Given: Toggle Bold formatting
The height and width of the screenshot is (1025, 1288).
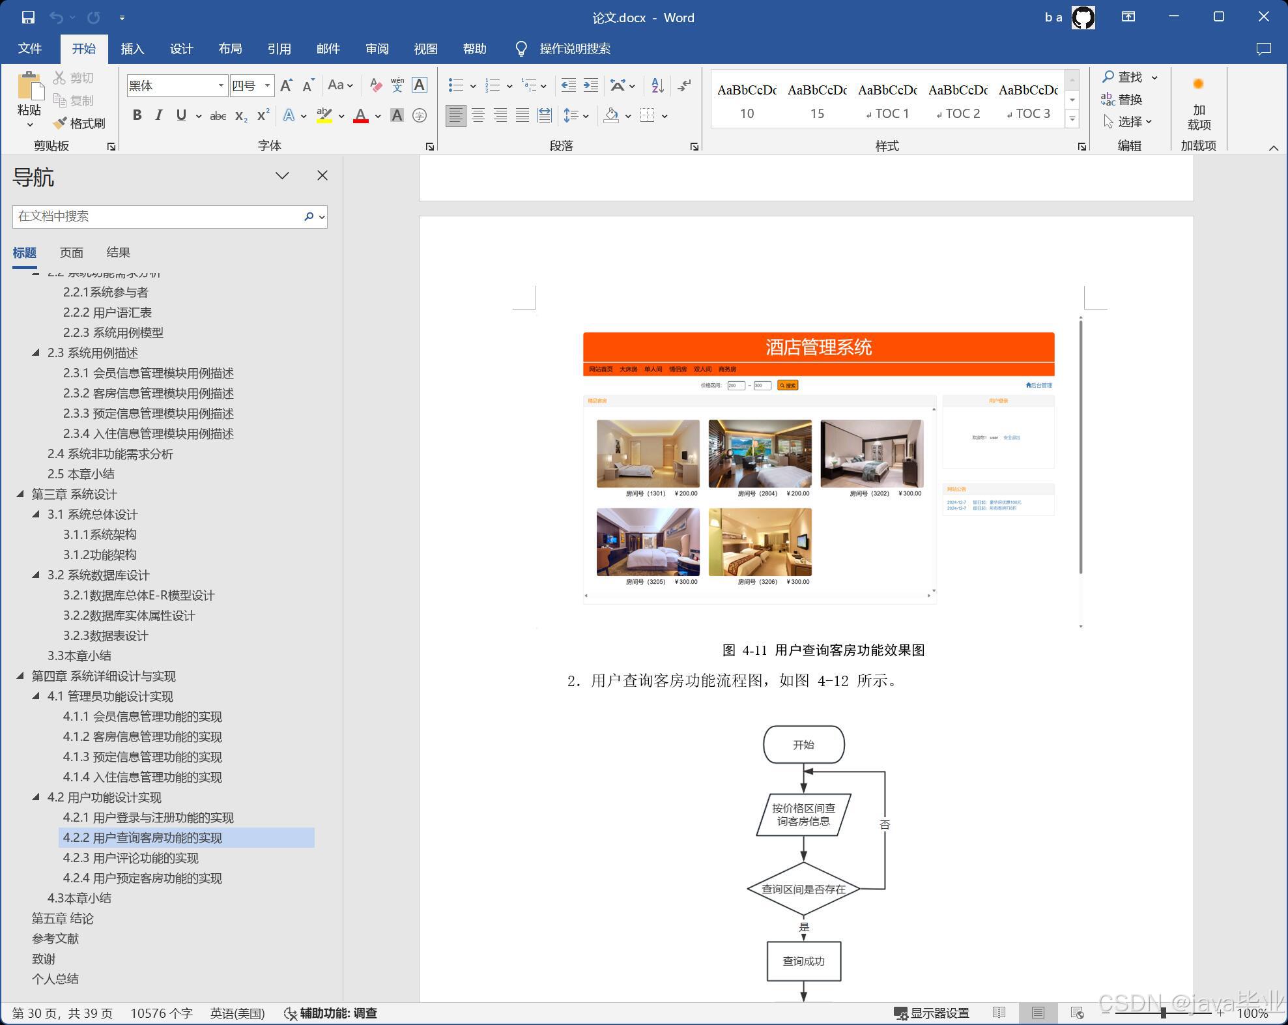Looking at the screenshot, I should (137, 116).
